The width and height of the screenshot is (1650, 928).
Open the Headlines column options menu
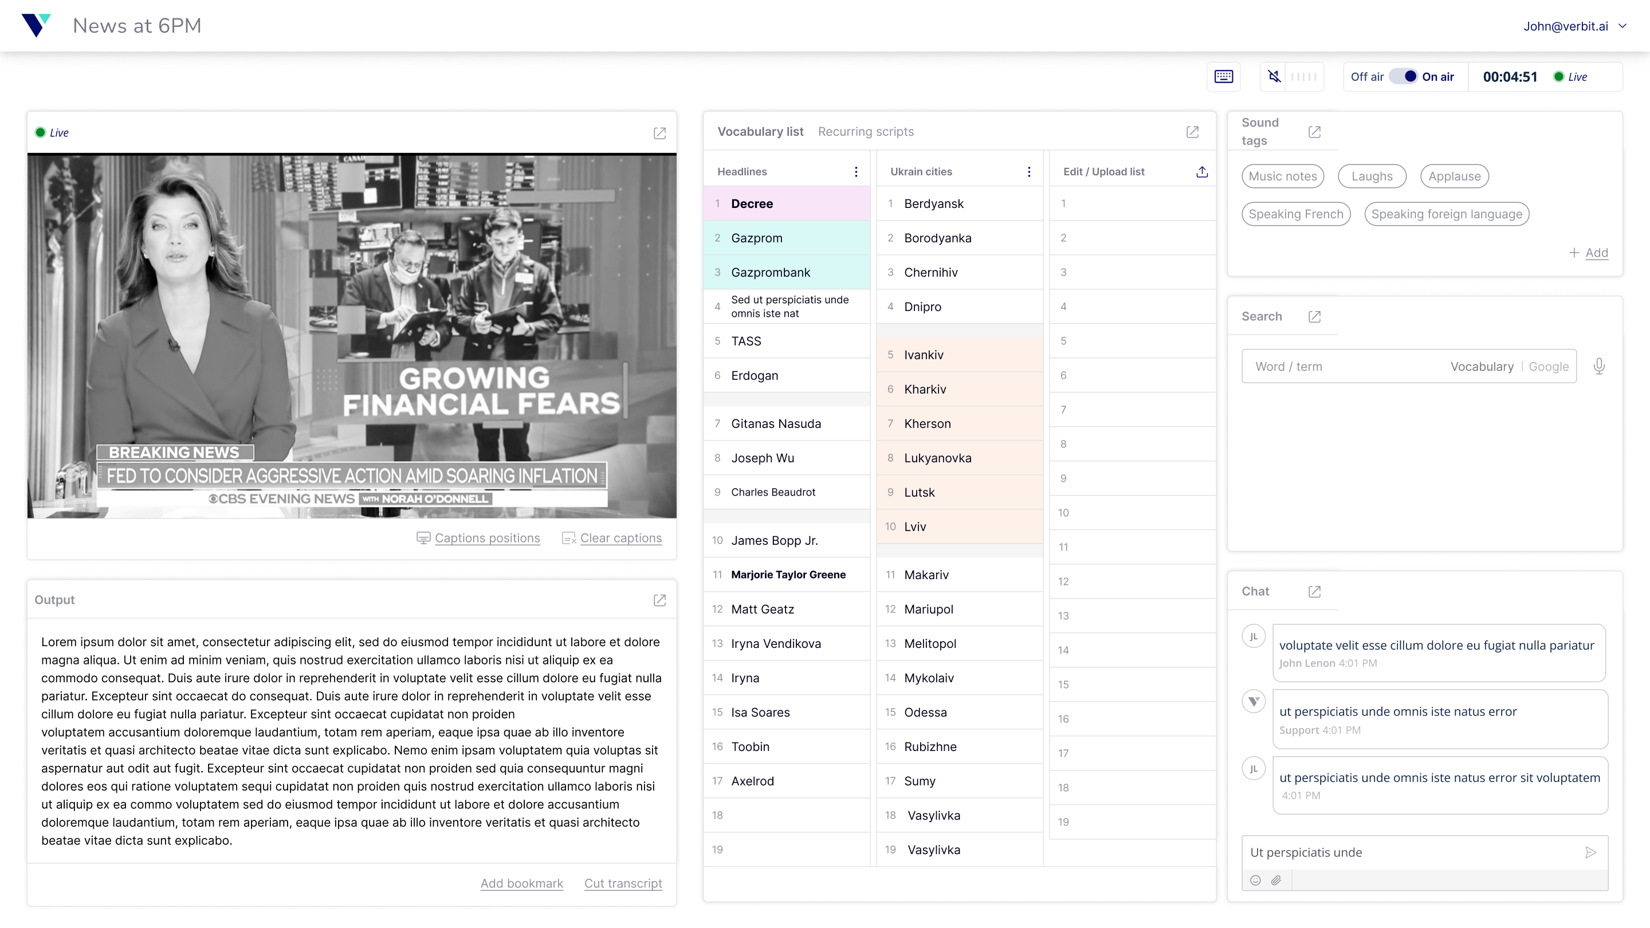pos(856,172)
